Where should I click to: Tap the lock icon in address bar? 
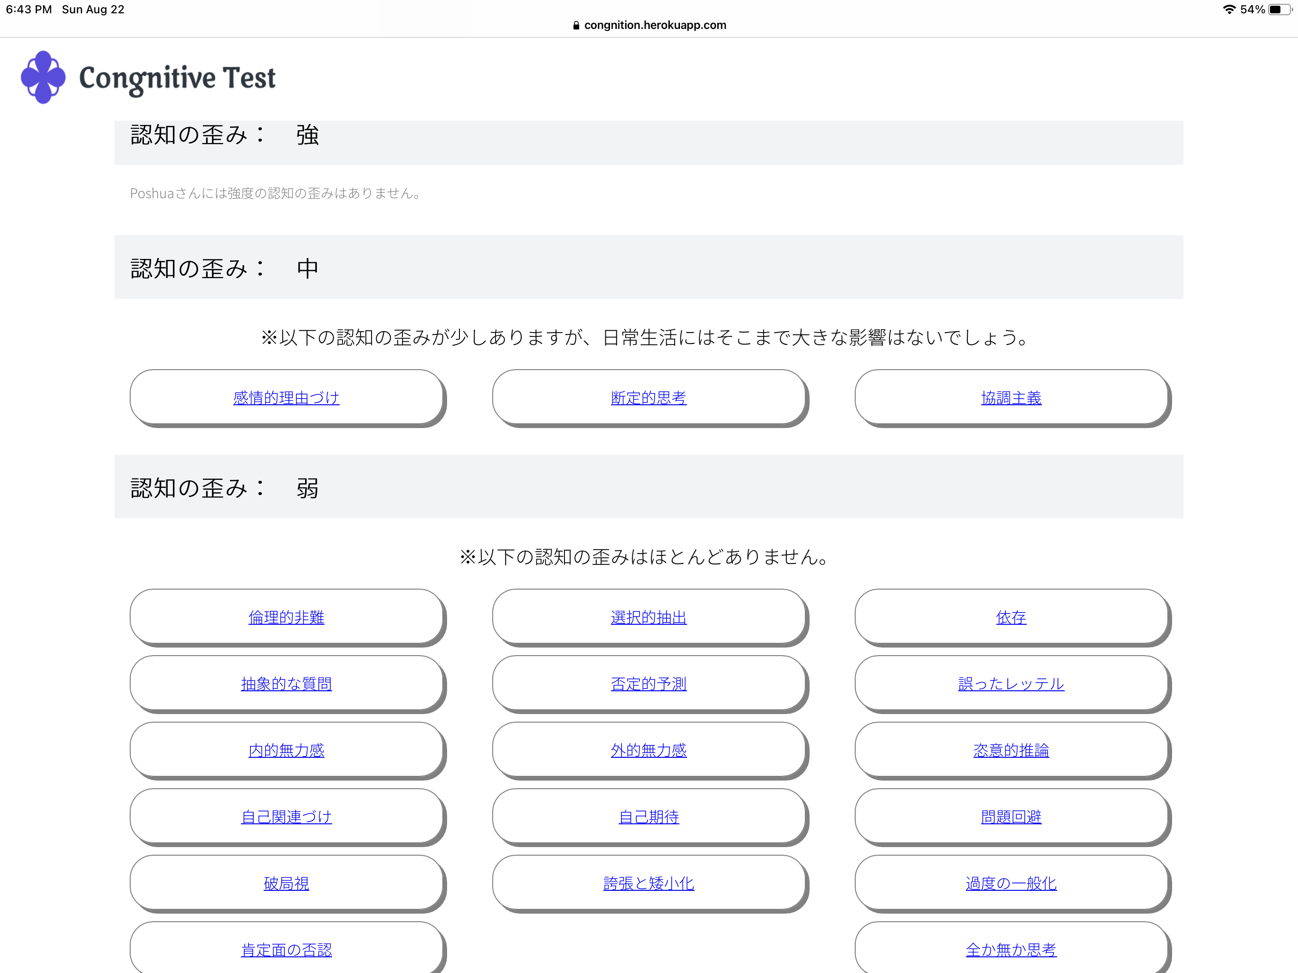coord(576,25)
